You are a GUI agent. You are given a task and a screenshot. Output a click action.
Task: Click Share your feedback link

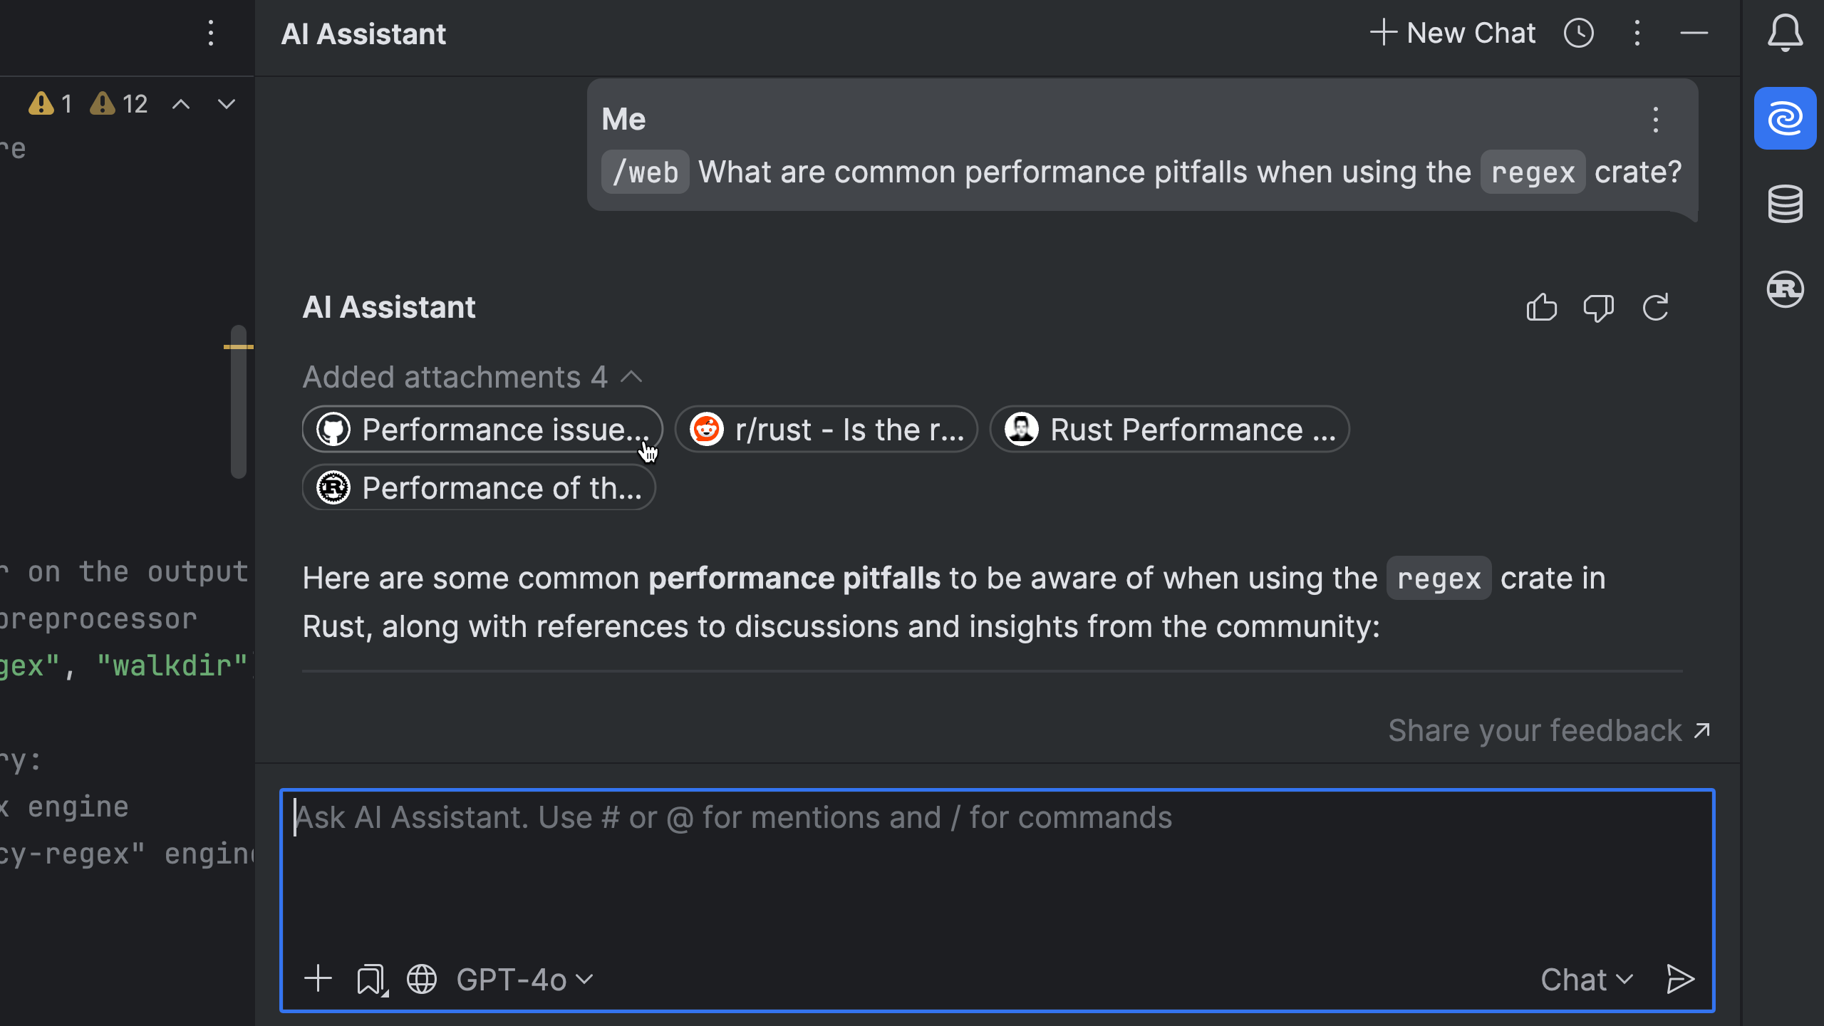point(1549,730)
